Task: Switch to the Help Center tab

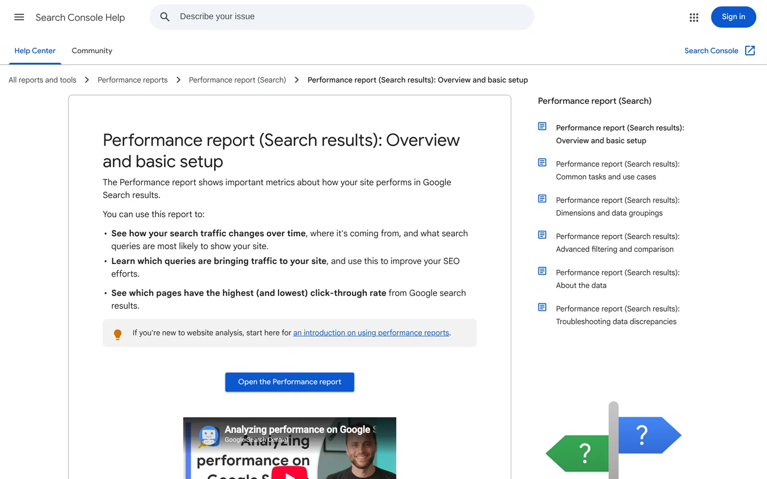Action: [35, 51]
